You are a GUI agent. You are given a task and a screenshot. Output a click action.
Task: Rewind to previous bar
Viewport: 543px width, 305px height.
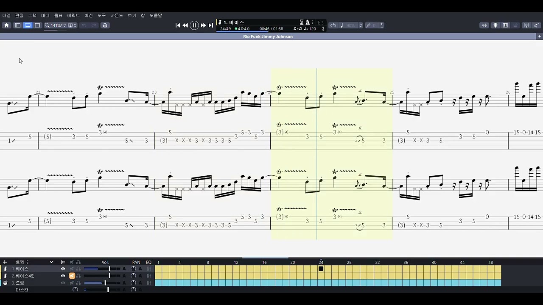point(185,25)
